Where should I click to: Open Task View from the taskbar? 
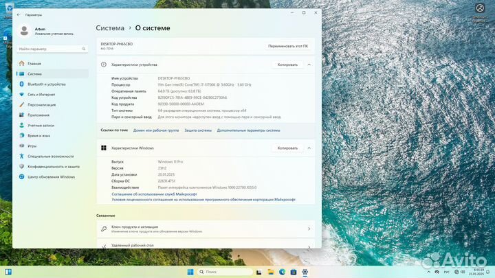[x=259, y=272]
